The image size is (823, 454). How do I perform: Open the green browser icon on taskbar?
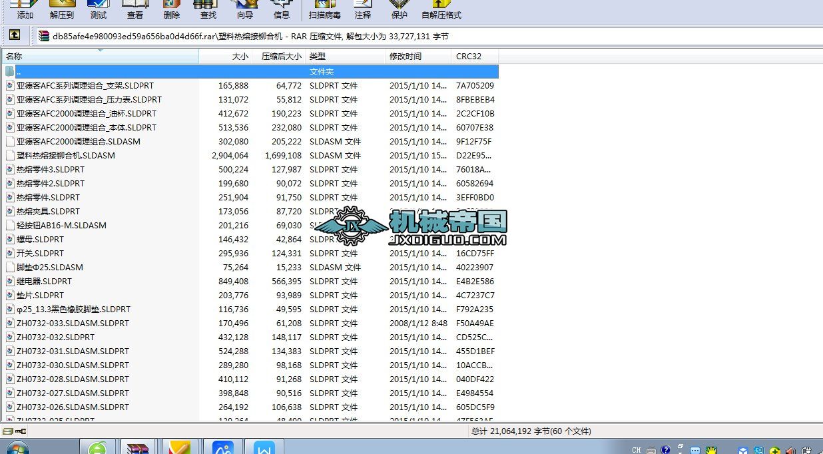[98, 447]
